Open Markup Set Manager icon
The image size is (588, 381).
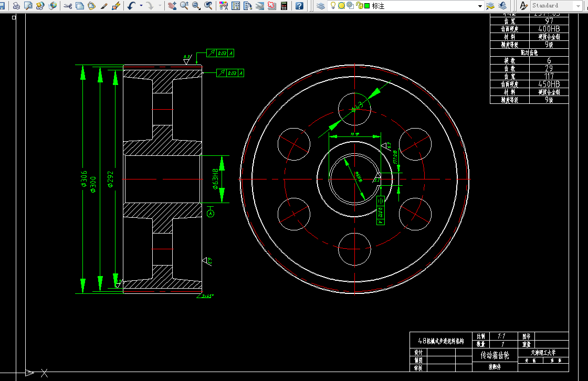click(271, 6)
